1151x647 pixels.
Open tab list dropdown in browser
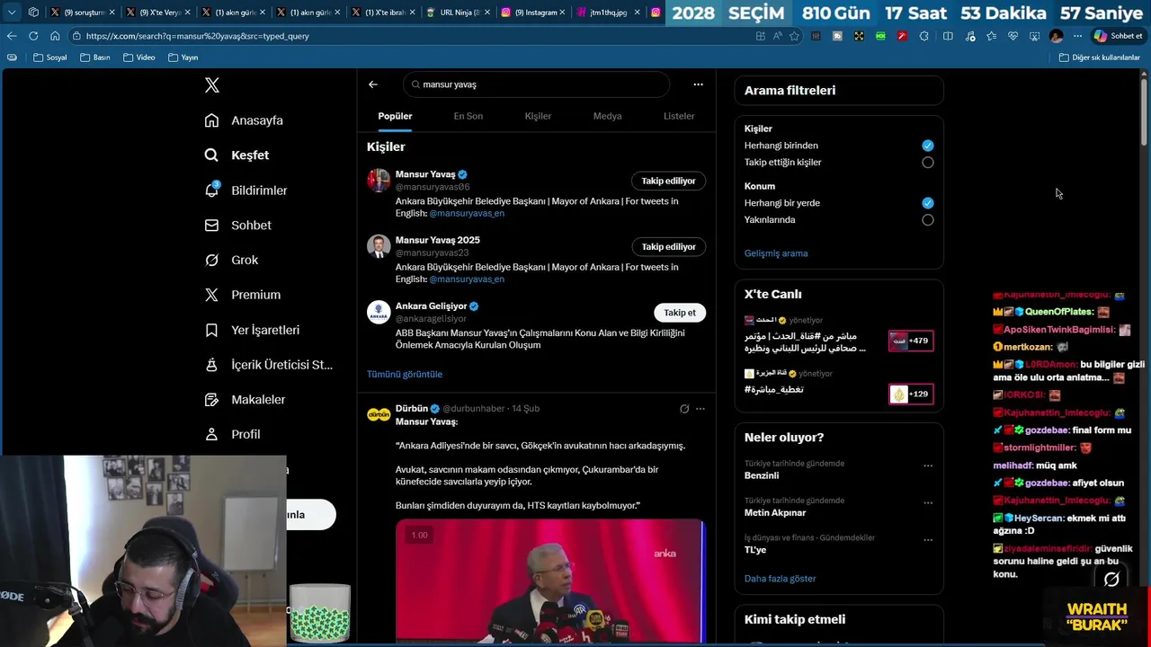(x=12, y=13)
